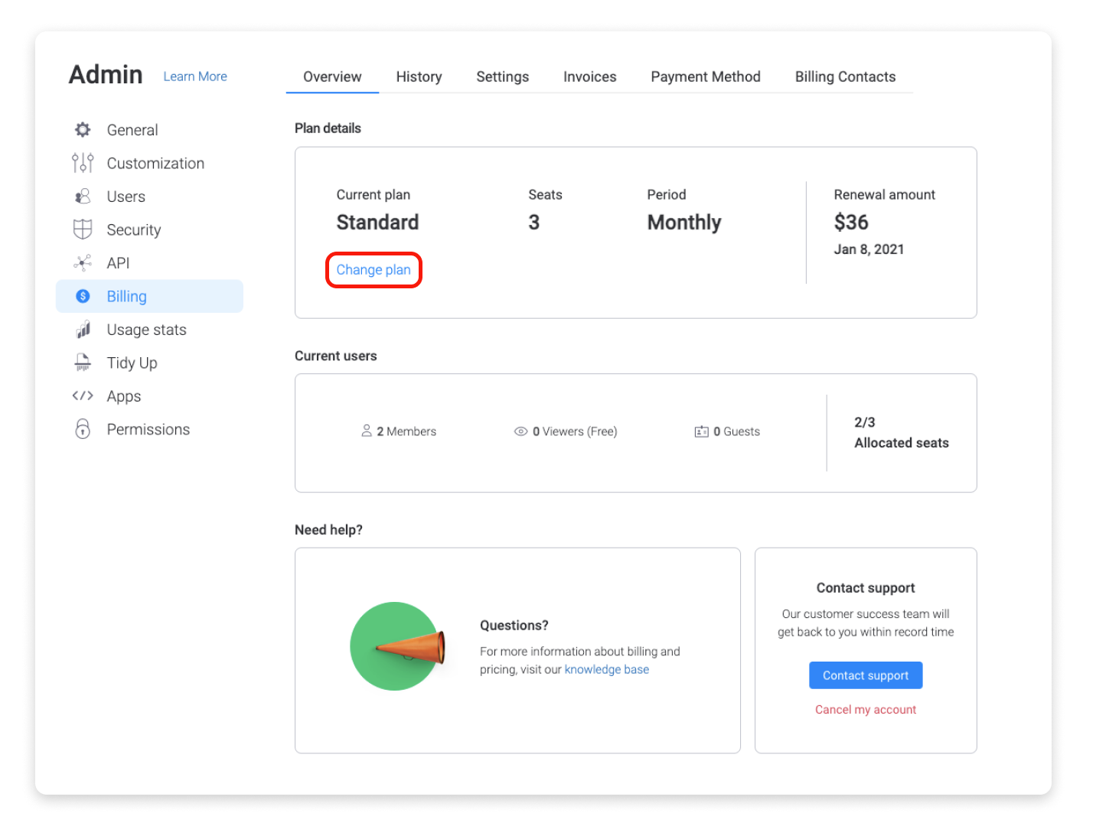Click the Permissions lock icon
Viewport: 1096px width, 826px height.
point(83,429)
